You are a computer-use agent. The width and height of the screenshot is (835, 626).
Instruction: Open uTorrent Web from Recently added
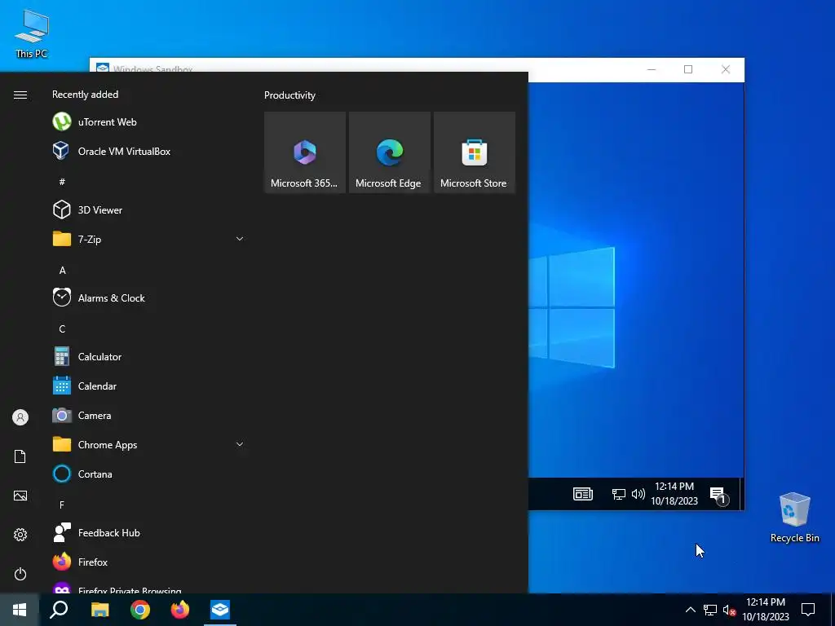(x=149, y=122)
